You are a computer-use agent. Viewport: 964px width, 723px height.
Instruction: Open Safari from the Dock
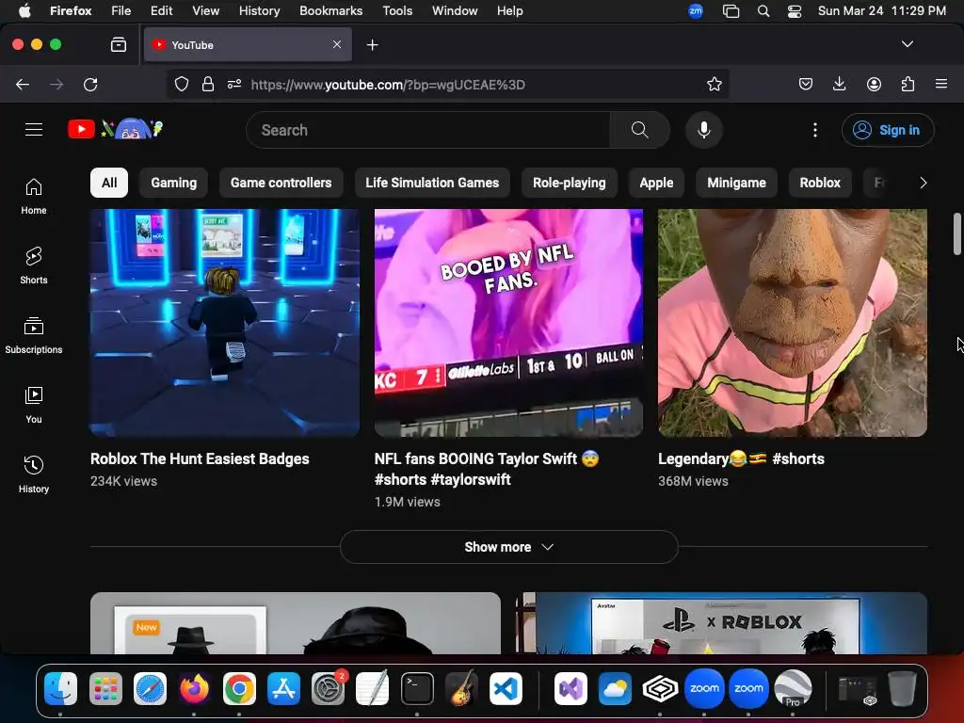(150, 688)
